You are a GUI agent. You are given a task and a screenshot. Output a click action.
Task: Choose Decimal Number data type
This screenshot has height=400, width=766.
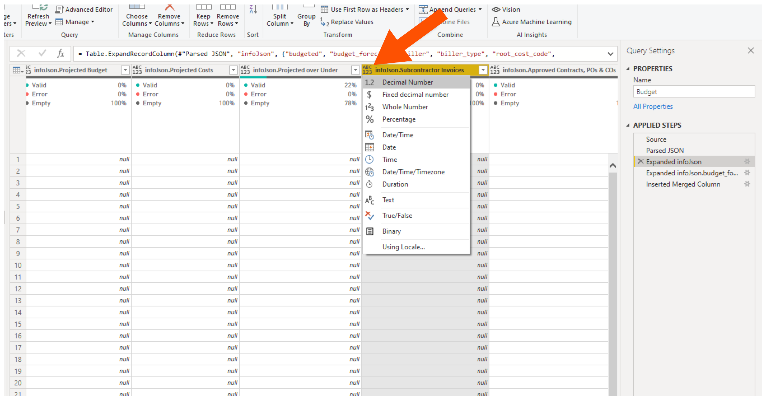click(416, 82)
